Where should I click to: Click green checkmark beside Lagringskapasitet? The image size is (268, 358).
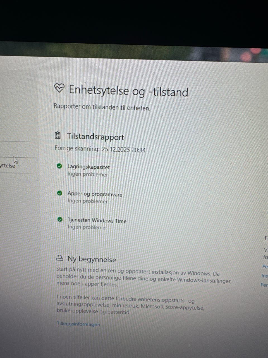pyautogui.click(x=59, y=166)
